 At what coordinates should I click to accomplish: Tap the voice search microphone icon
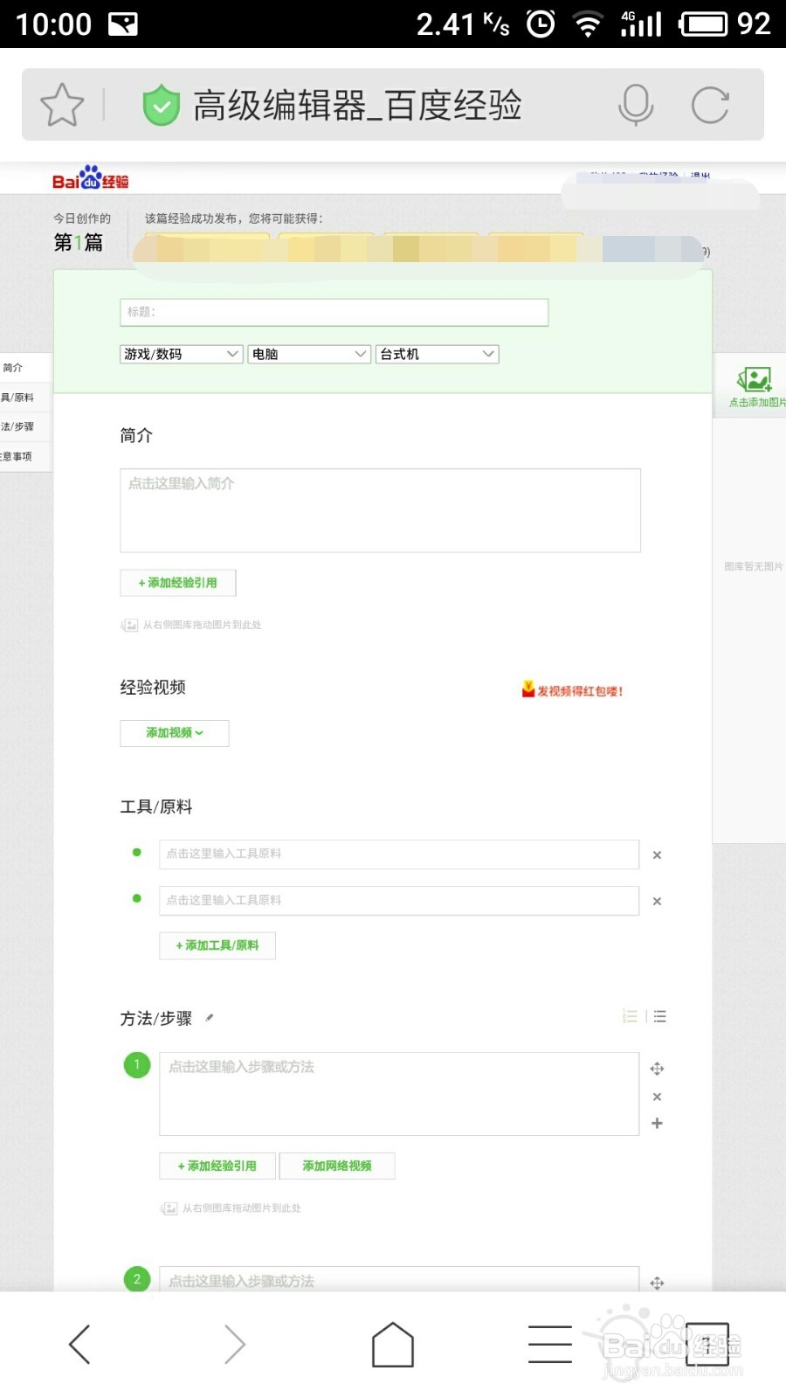[x=636, y=105]
